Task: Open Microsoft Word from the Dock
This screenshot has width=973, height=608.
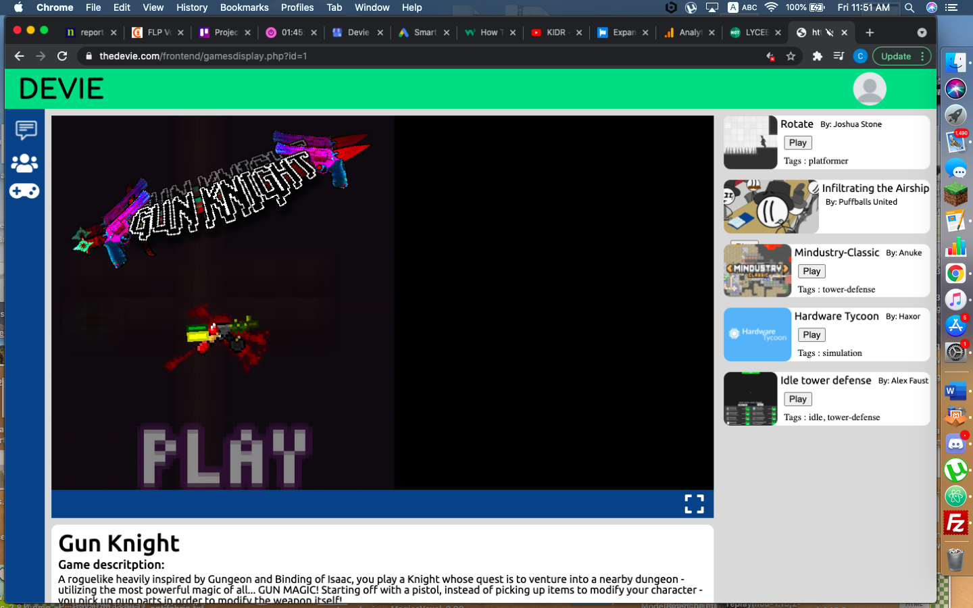Action: 955,390
